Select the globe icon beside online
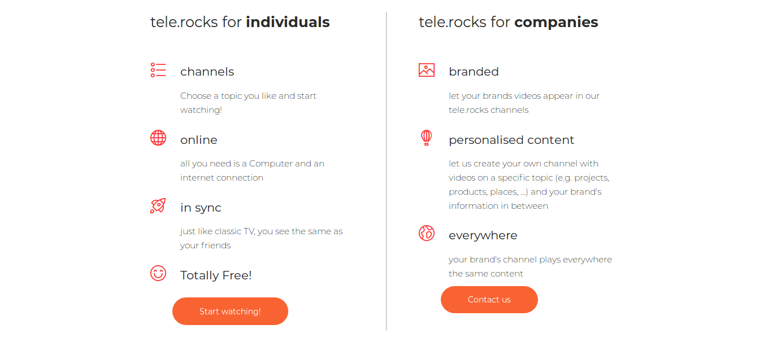Viewport: 772px width, 364px height. pyautogui.click(x=158, y=138)
